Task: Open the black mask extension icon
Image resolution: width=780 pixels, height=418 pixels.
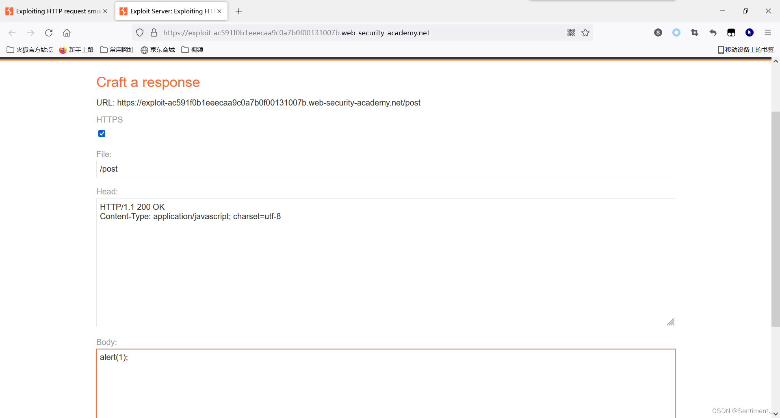Action: [731, 33]
